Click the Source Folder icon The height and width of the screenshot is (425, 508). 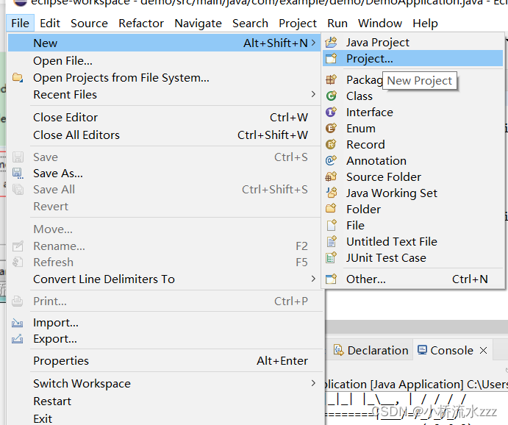[331, 177]
